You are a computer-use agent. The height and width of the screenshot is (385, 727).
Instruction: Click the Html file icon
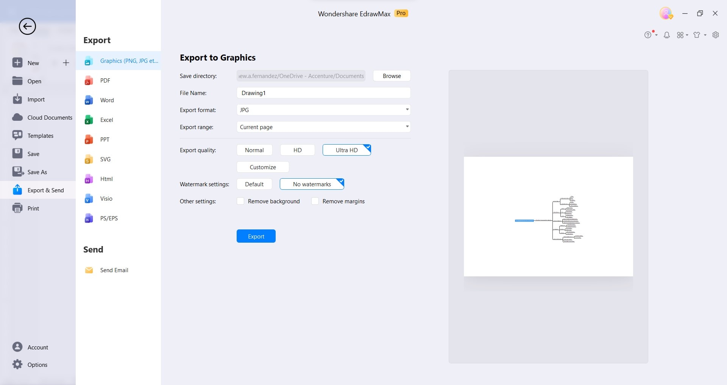click(x=89, y=179)
